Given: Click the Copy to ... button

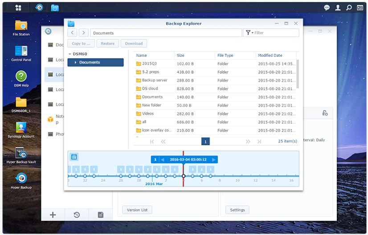Looking at the screenshot, I should 81,44.
